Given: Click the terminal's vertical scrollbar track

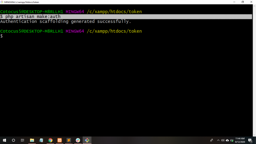Looking at the screenshot, I should click(254, 70).
